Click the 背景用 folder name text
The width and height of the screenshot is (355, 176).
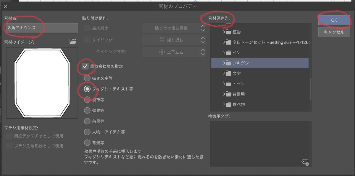(239, 94)
